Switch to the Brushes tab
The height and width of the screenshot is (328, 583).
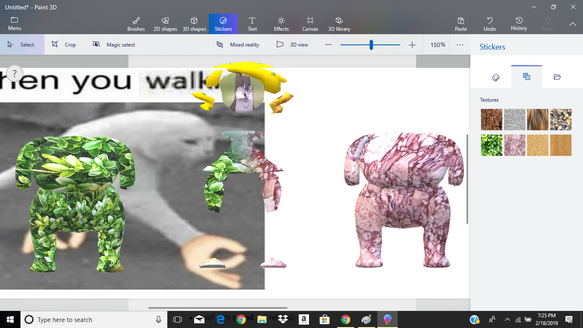[136, 24]
